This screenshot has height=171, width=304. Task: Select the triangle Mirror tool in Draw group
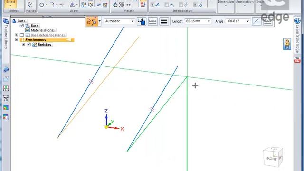tap(72, 5)
